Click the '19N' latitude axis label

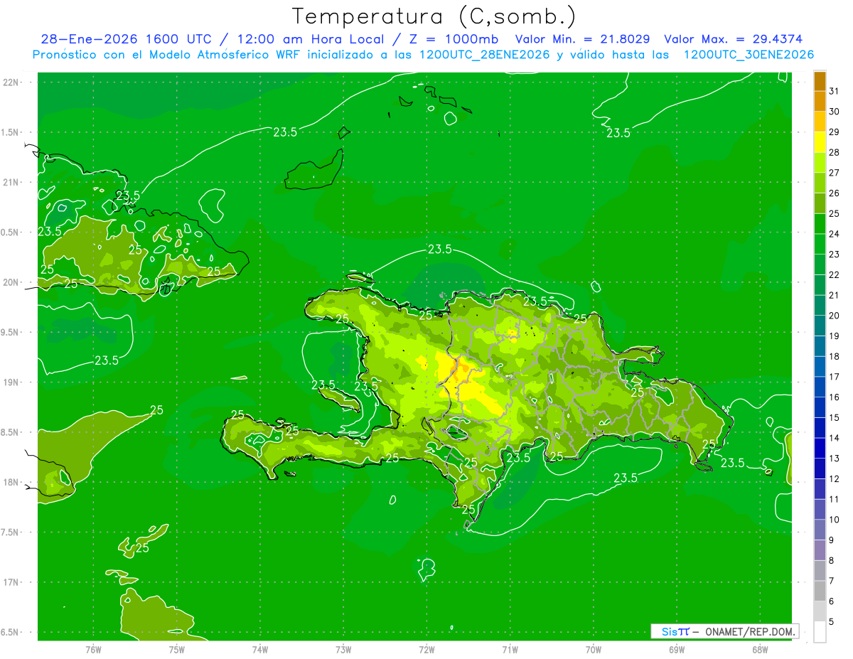[11, 382]
